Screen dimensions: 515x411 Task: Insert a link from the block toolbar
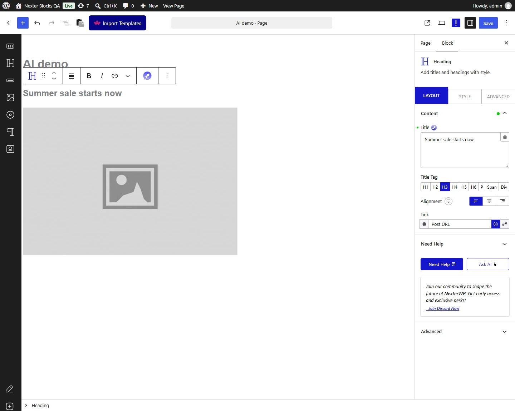pos(115,76)
